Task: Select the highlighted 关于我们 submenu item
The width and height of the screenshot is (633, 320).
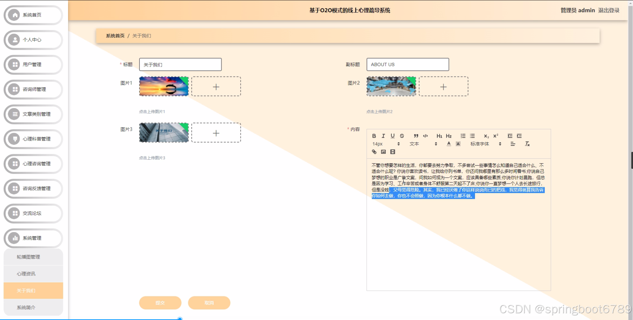Action: pos(33,291)
